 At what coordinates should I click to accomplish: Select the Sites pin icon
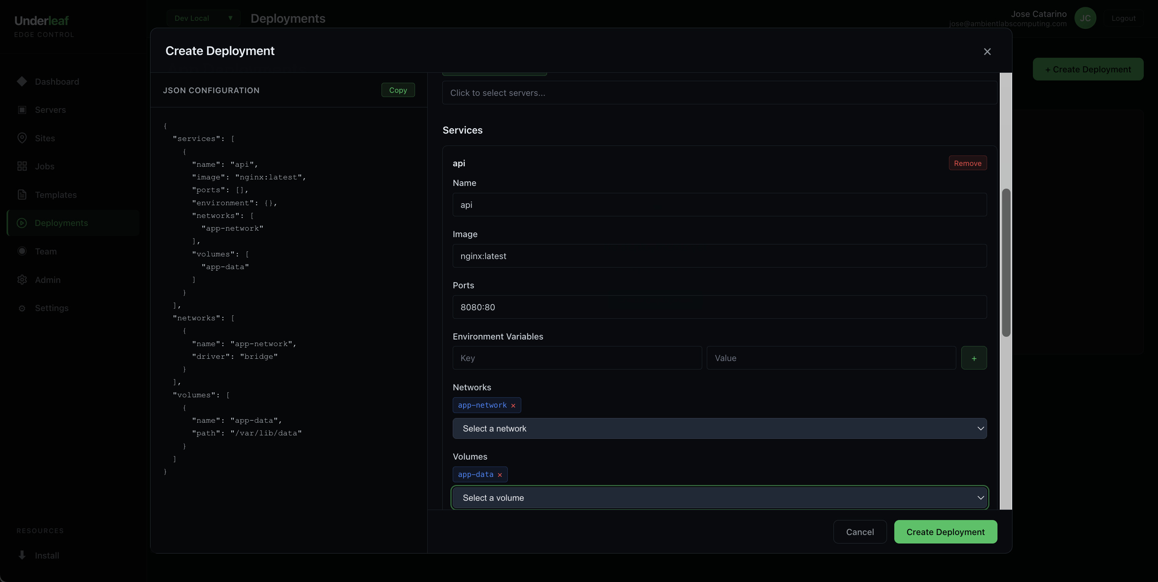(22, 138)
